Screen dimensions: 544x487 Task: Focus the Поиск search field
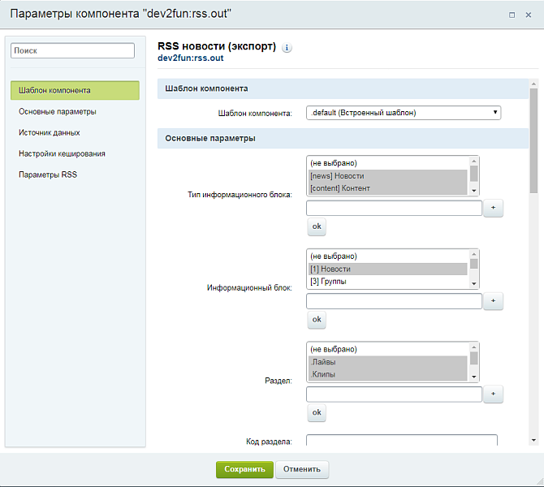[x=72, y=50]
